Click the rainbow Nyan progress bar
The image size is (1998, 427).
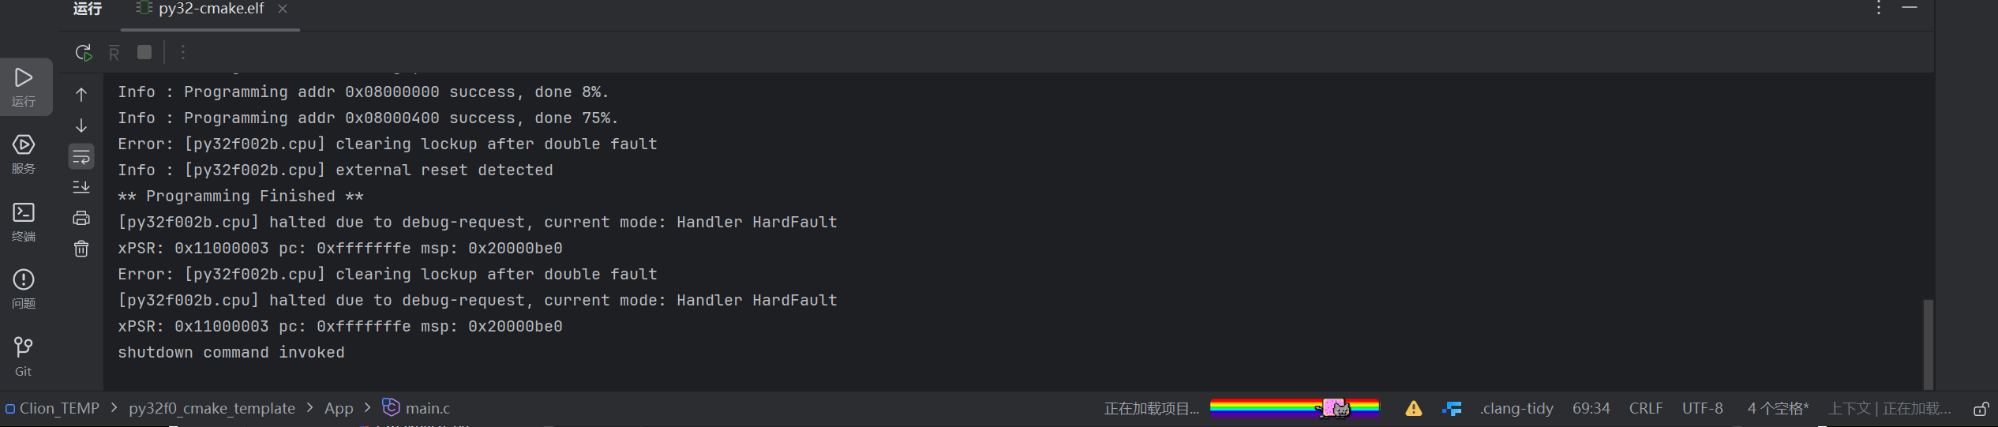click(1294, 408)
